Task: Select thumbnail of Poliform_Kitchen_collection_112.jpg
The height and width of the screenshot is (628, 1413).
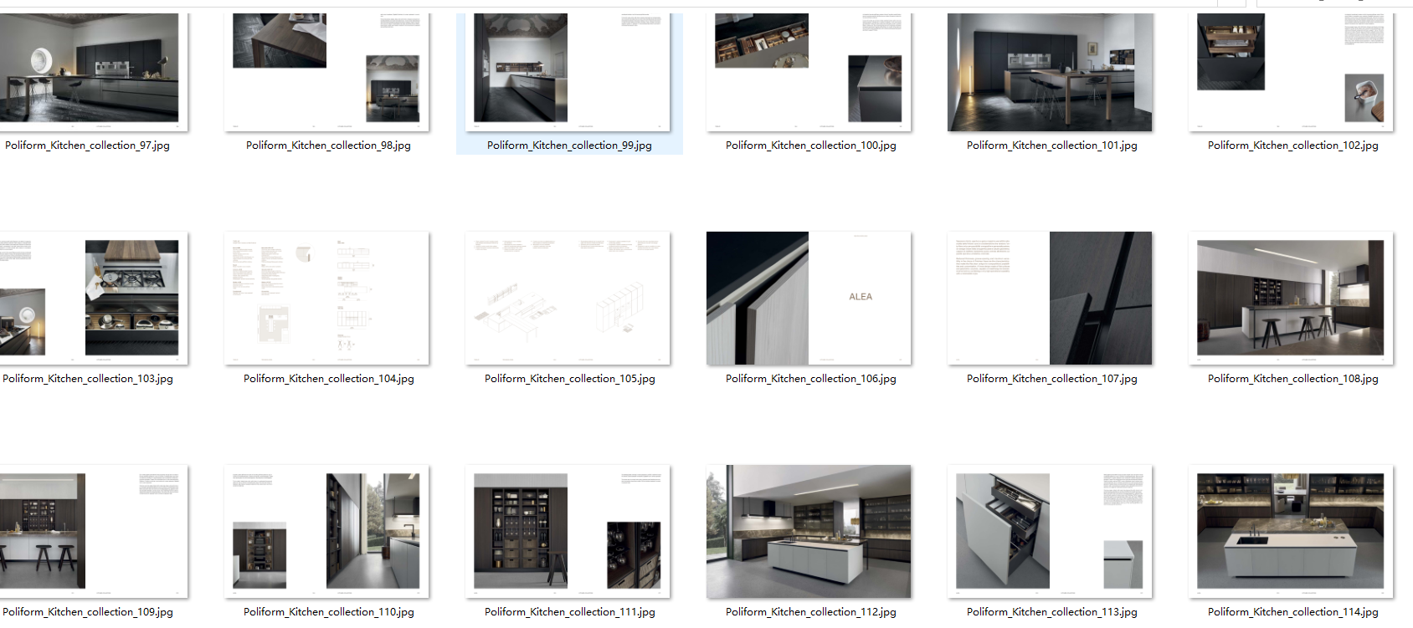Action: pyautogui.click(x=809, y=532)
